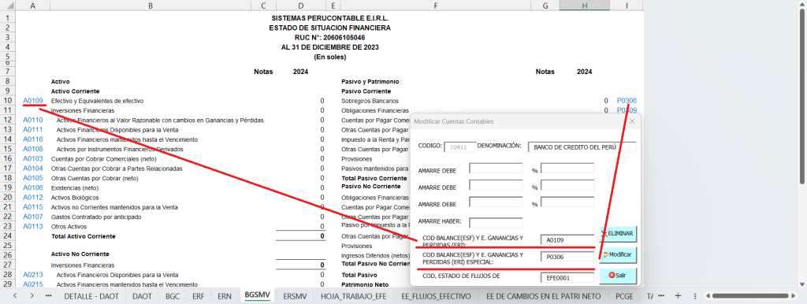This screenshot has height=304, width=807.
Task: Select cell 'Sobregiros Bancarios'
Action: 370,101
